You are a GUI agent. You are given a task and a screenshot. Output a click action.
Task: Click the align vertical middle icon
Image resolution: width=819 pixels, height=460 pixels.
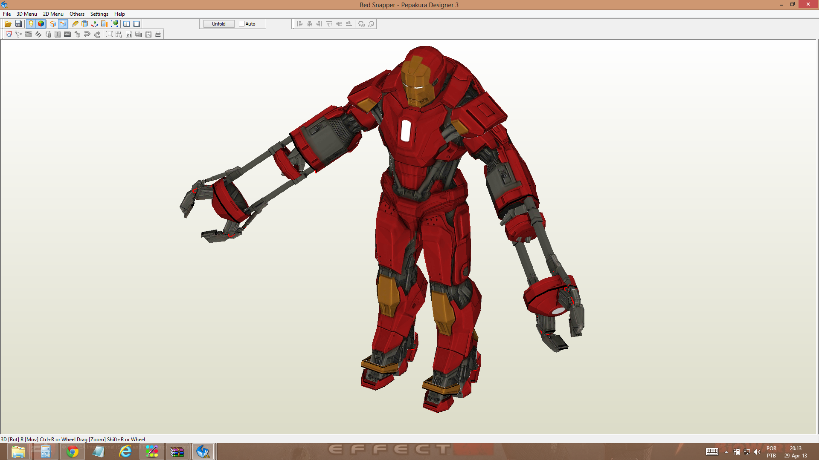(x=339, y=24)
